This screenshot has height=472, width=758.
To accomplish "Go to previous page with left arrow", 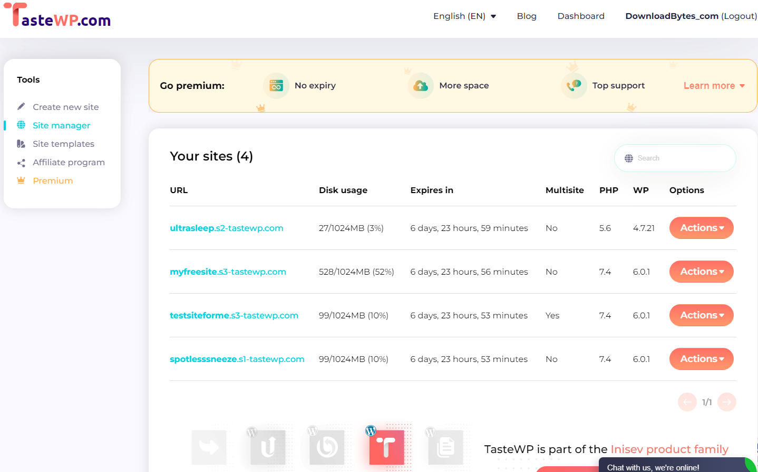I will click(687, 402).
